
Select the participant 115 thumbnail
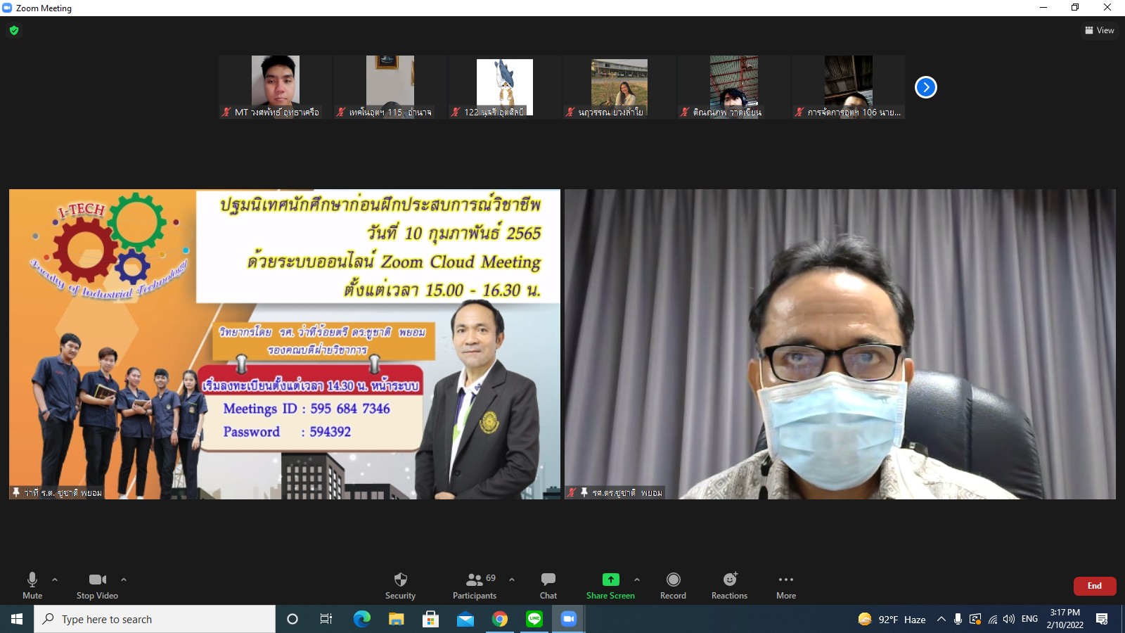click(390, 87)
